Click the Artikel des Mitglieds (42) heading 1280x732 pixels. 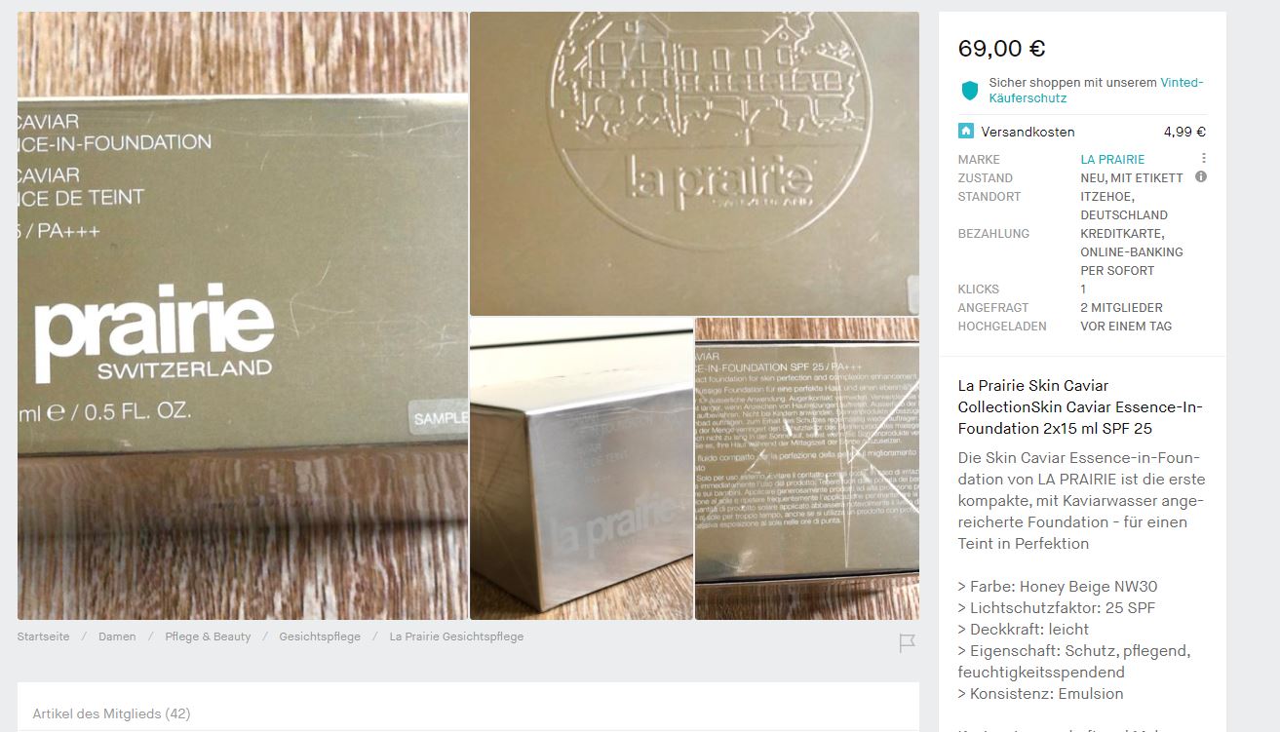point(111,713)
